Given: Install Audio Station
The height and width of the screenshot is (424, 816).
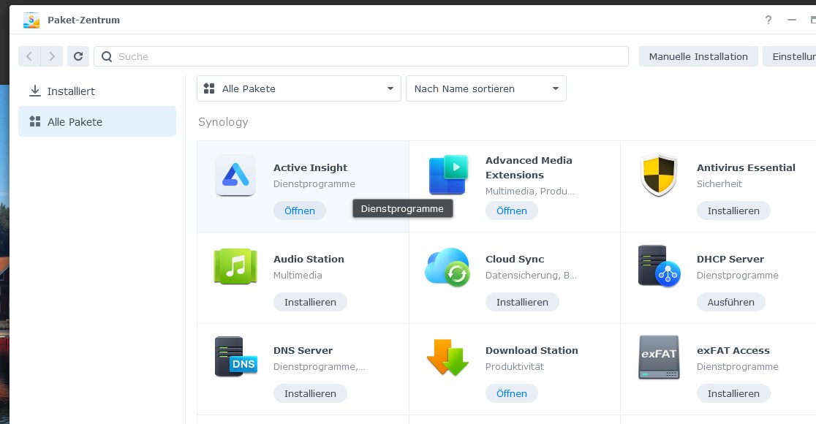Looking at the screenshot, I should pos(310,302).
